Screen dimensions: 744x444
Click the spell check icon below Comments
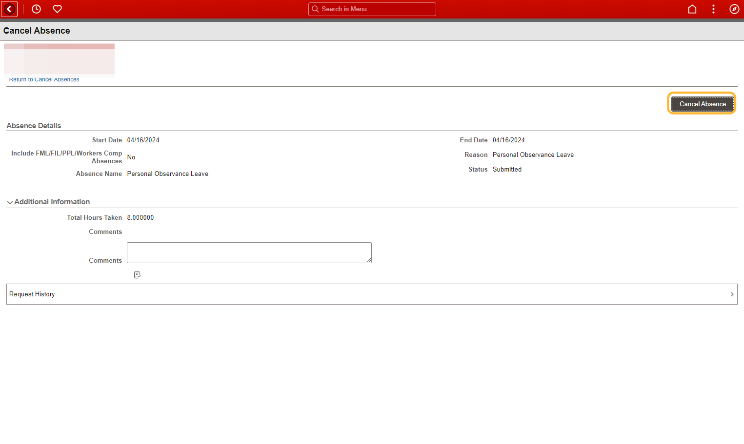137,275
